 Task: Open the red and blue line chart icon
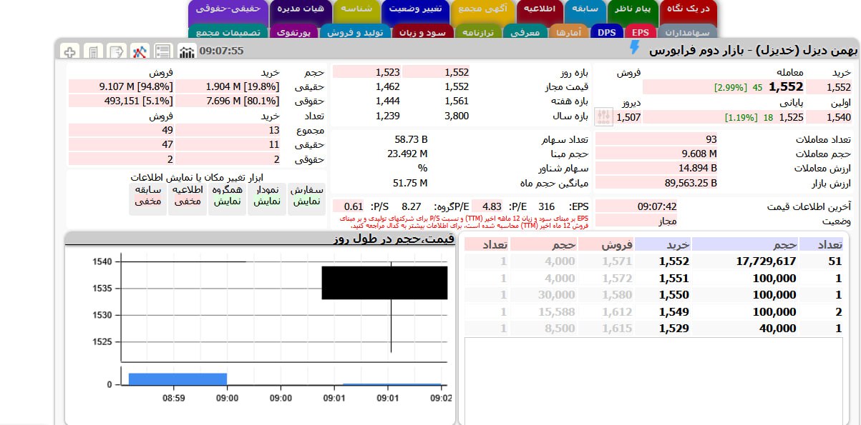tap(140, 51)
